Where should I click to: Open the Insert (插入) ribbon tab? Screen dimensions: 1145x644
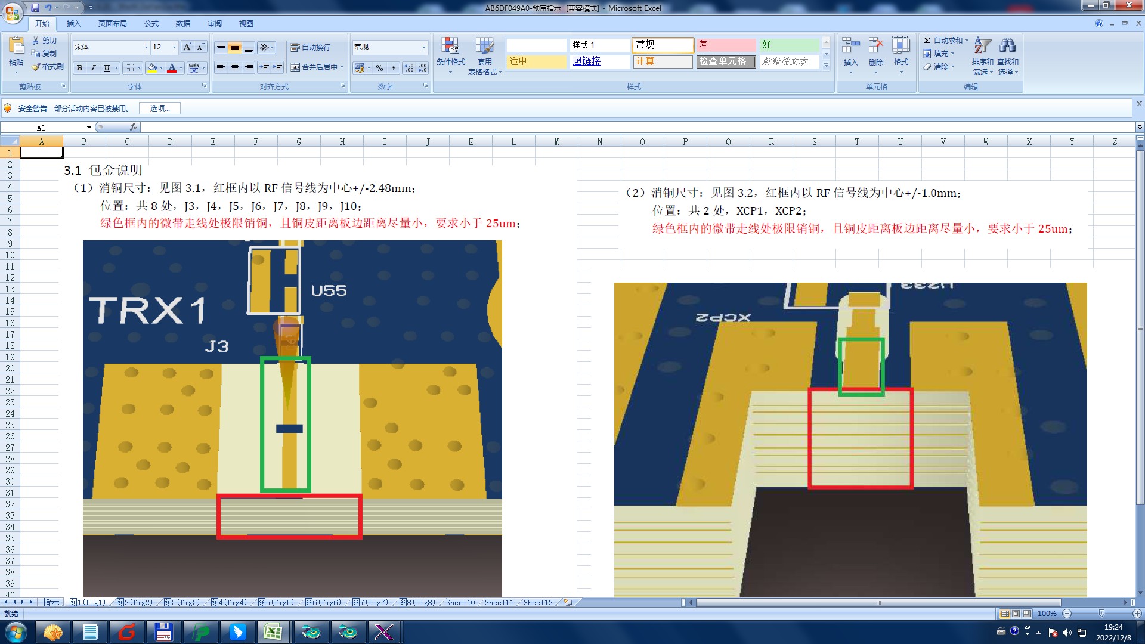coord(73,24)
